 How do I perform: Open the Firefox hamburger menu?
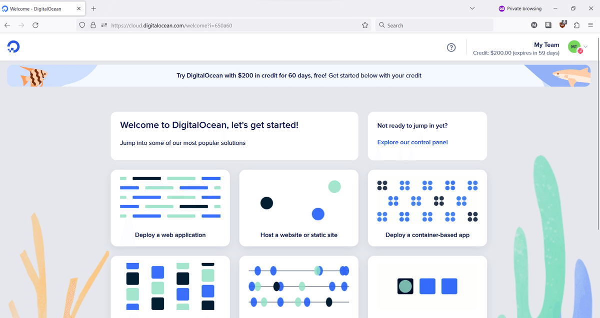pyautogui.click(x=591, y=25)
